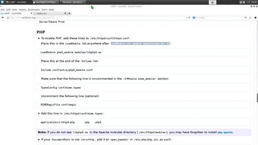Image resolution: width=258 pixels, height=145 pixels.
Task: Open the View menu
Action: 15,10
